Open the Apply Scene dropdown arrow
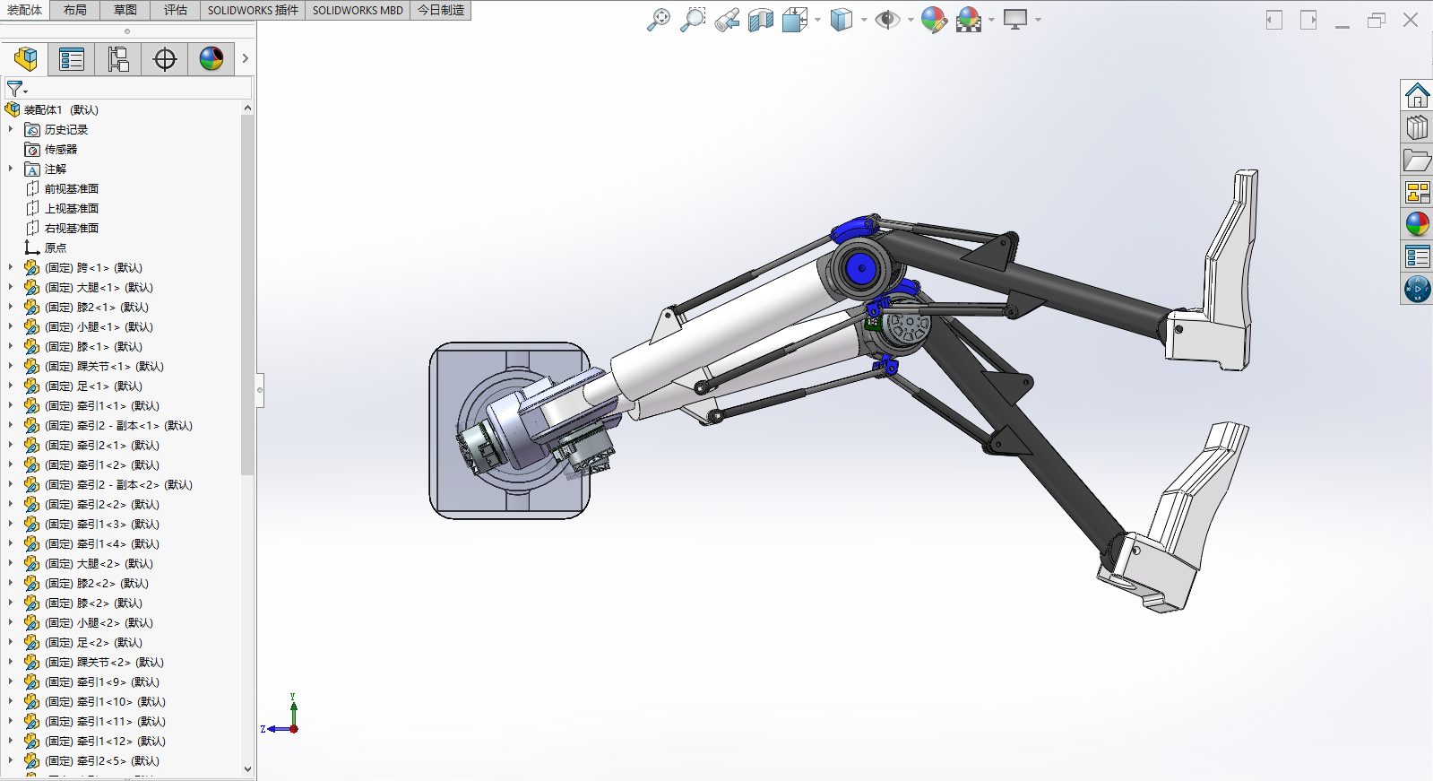The width and height of the screenshot is (1433, 781). tap(991, 20)
